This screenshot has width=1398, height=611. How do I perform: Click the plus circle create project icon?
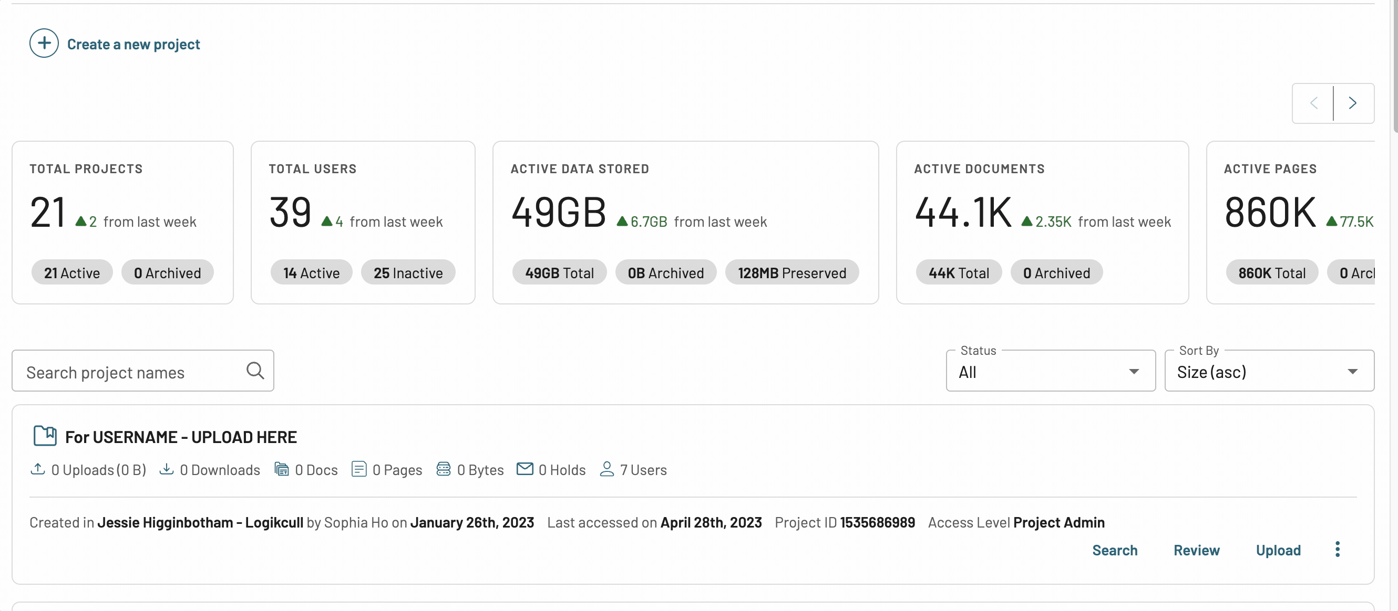[44, 44]
